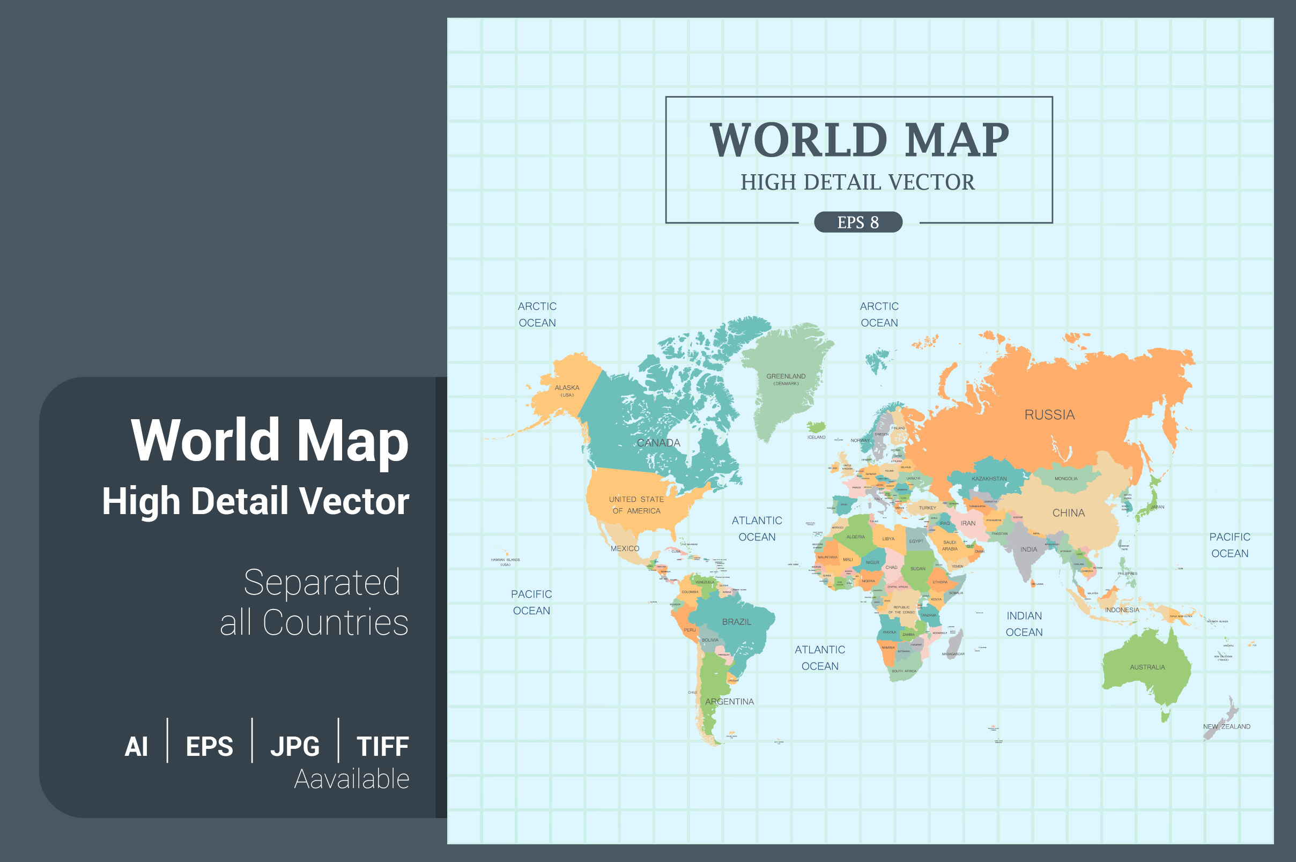Click the JPG format label
Image resolution: width=1296 pixels, height=862 pixels.
[x=295, y=747]
